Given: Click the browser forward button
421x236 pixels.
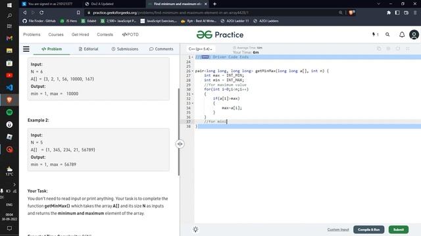Looking at the screenshot, I should click(33, 12).
